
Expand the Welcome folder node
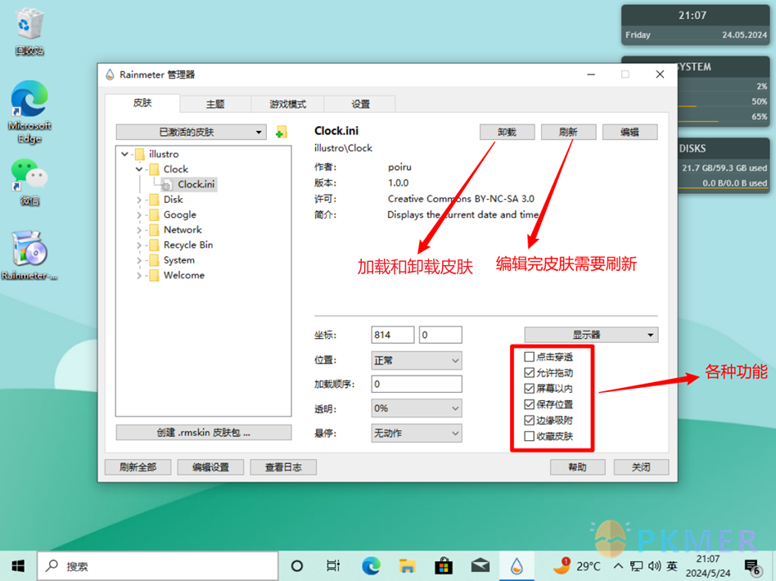pos(139,276)
